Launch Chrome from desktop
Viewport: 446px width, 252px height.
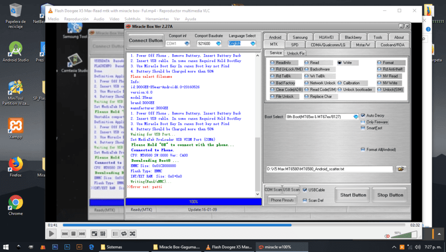pos(15,205)
